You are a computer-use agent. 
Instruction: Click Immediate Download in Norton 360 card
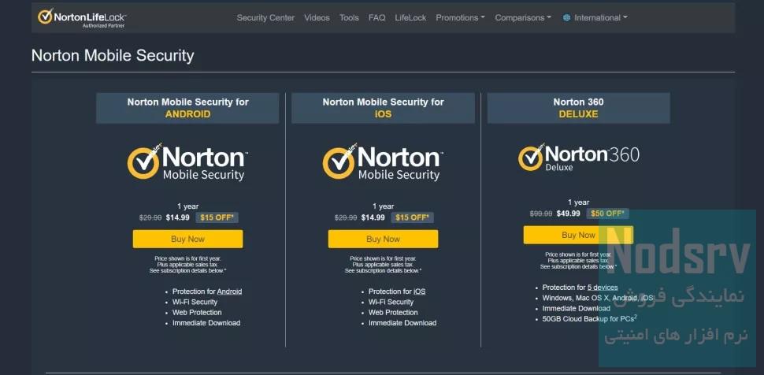pyautogui.click(x=576, y=308)
